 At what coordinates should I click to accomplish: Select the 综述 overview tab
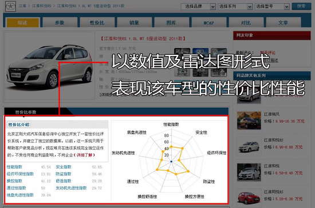point(23,22)
